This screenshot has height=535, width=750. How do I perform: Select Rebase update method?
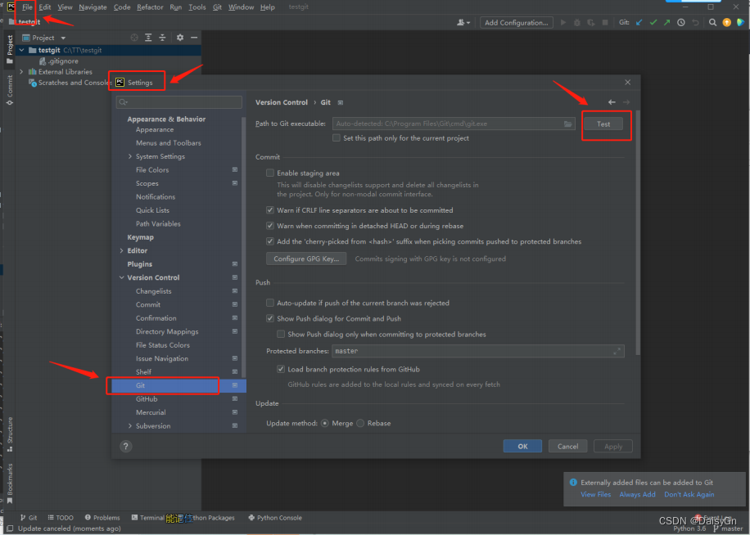click(360, 423)
